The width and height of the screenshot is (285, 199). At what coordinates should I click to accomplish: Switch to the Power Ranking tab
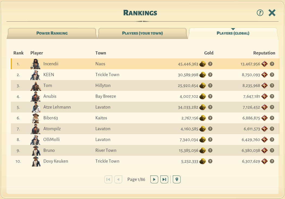pos(52,33)
